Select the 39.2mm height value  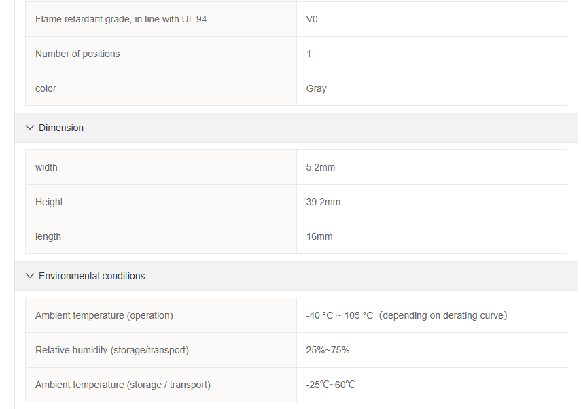[x=323, y=202]
